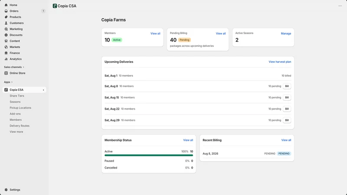
Task: Expand the Sales channels chevron
Action: 23,67
